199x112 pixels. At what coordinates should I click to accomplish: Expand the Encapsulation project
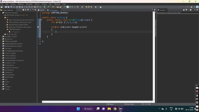pyautogui.click(x=1, y=65)
